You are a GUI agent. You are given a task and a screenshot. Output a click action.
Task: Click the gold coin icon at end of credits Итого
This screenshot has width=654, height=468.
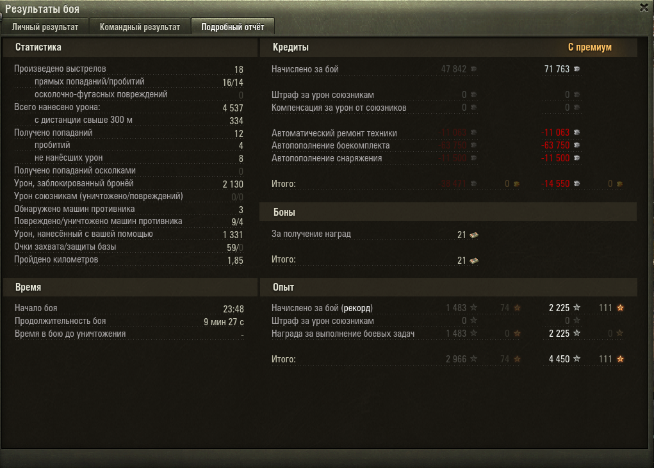(620, 183)
